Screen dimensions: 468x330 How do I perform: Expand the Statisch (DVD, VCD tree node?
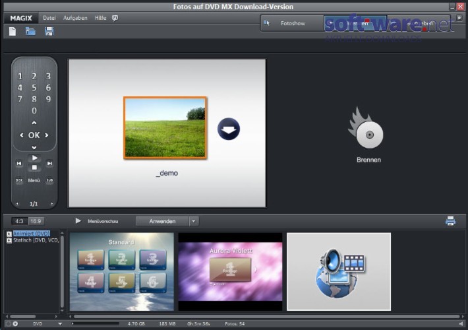[9, 240]
